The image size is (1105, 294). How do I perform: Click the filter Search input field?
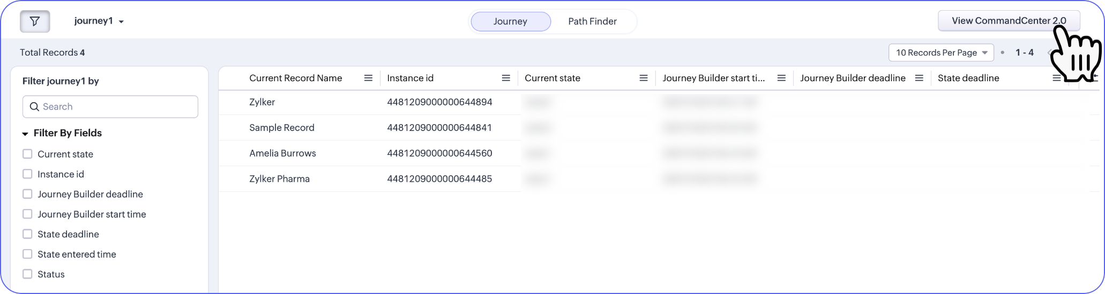(x=110, y=106)
